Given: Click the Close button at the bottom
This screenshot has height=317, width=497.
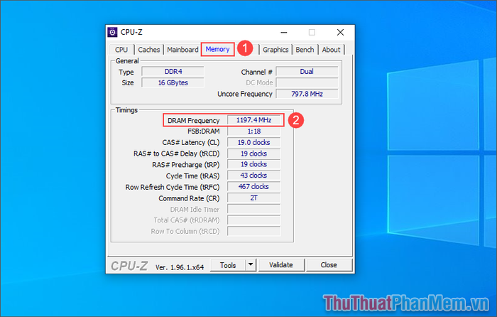Looking at the screenshot, I should click(329, 265).
